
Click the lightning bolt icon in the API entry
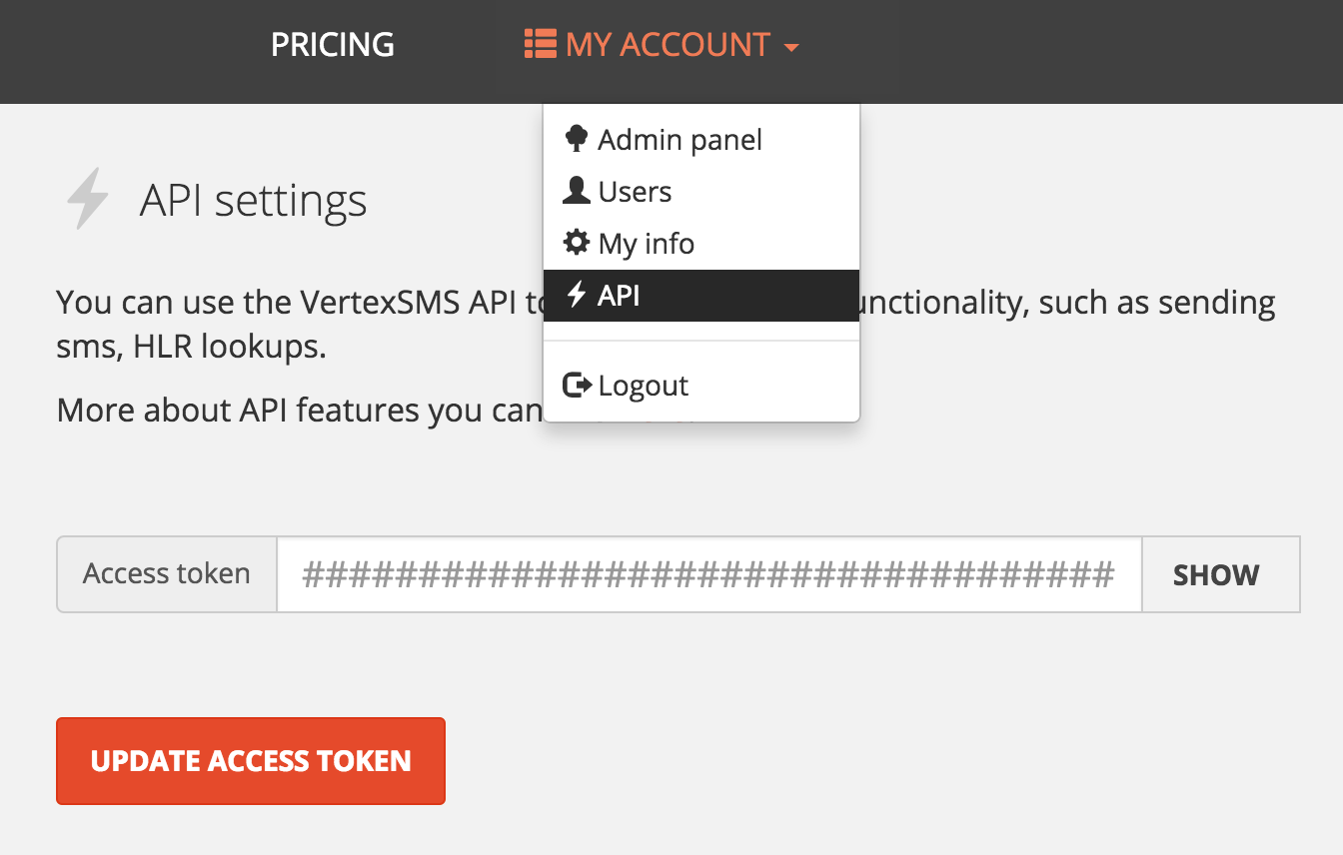[x=577, y=295]
